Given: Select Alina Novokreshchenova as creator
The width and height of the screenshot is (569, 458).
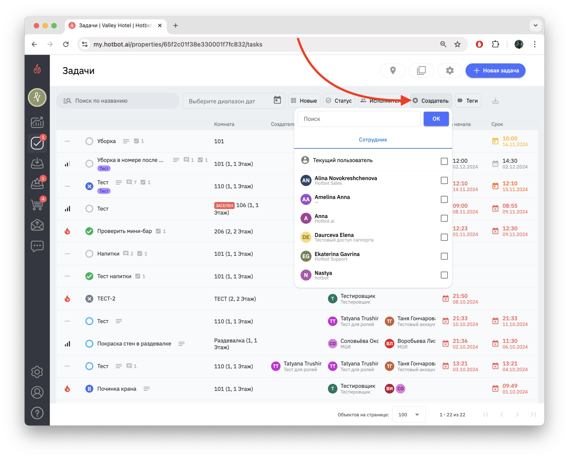Looking at the screenshot, I should pyautogui.click(x=444, y=180).
